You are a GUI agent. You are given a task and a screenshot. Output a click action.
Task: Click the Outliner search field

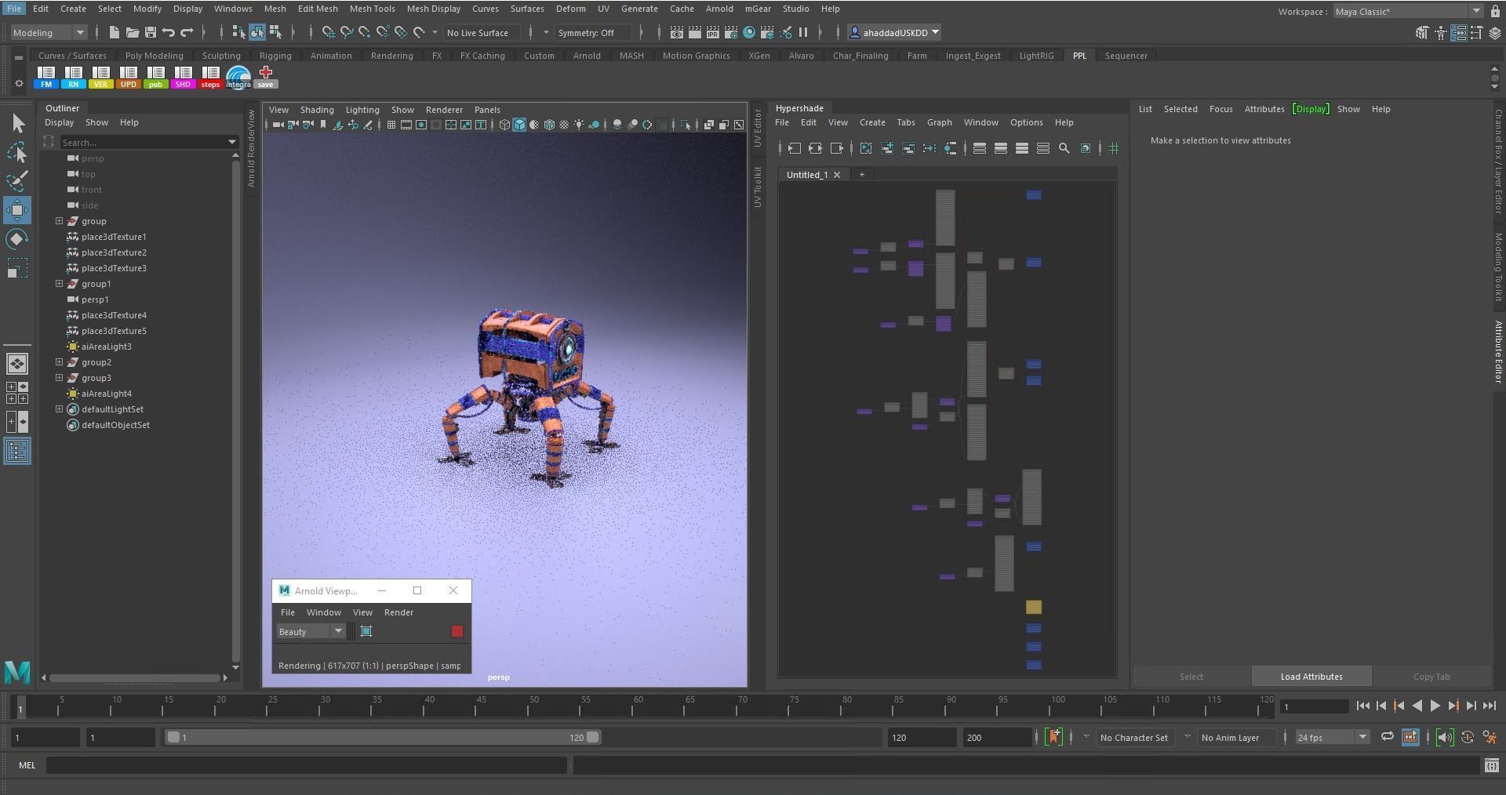click(147, 142)
